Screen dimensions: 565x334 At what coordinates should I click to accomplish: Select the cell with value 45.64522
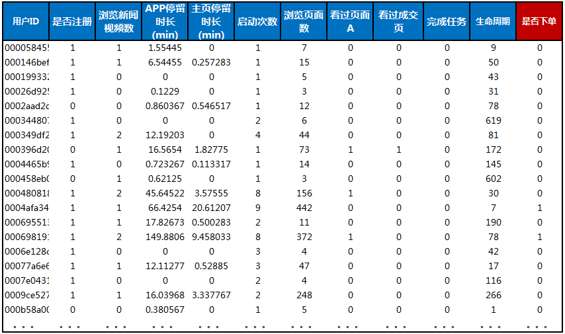[165, 193]
